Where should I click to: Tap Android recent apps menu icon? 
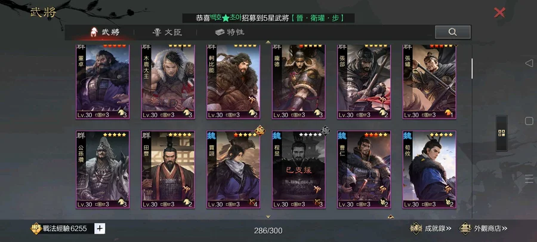click(x=529, y=179)
